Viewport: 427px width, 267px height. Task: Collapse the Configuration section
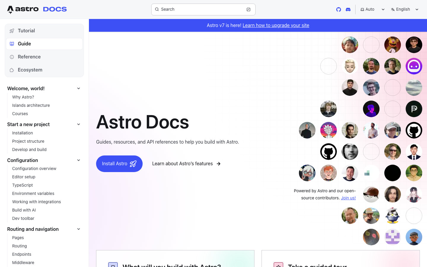click(44, 160)
